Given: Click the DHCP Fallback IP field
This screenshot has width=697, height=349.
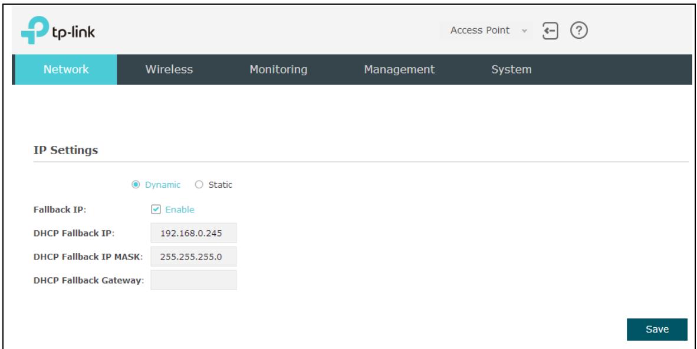Looking at the screenshot, I should point(193,233).
